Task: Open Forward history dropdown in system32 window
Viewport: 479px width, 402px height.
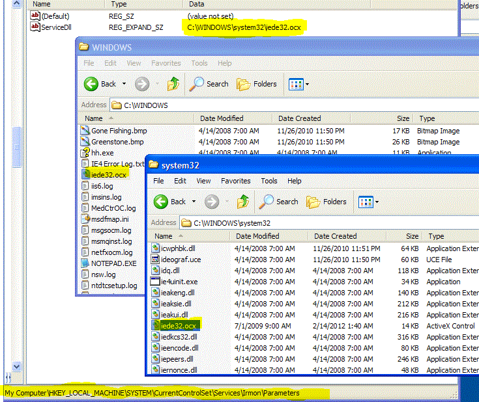Action: (227, 202)
